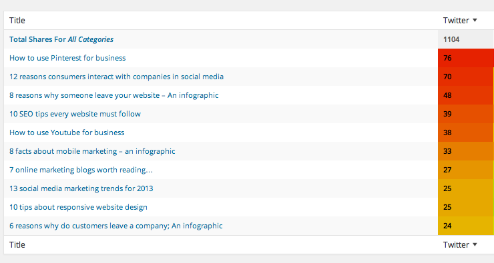Click the top Title column header

pos(17,21)
